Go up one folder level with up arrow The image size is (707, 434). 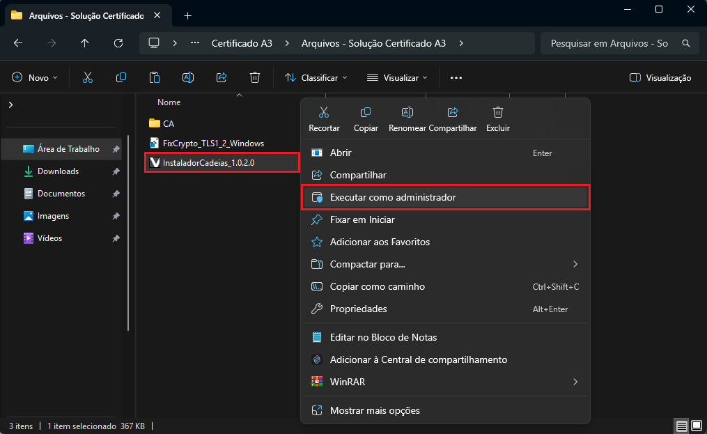click(85, 43)
